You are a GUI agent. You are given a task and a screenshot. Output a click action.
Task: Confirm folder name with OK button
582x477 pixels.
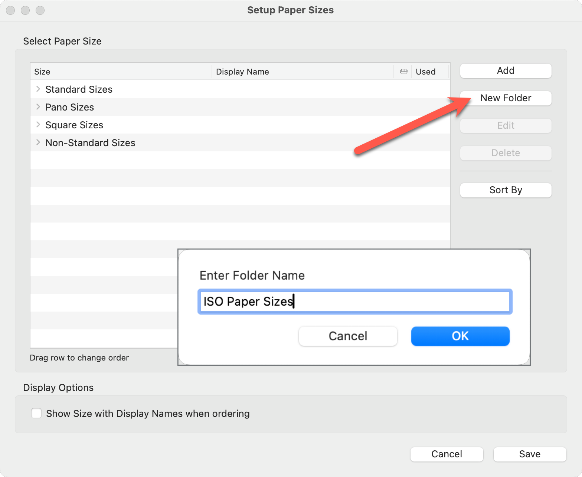click(460, 336)
